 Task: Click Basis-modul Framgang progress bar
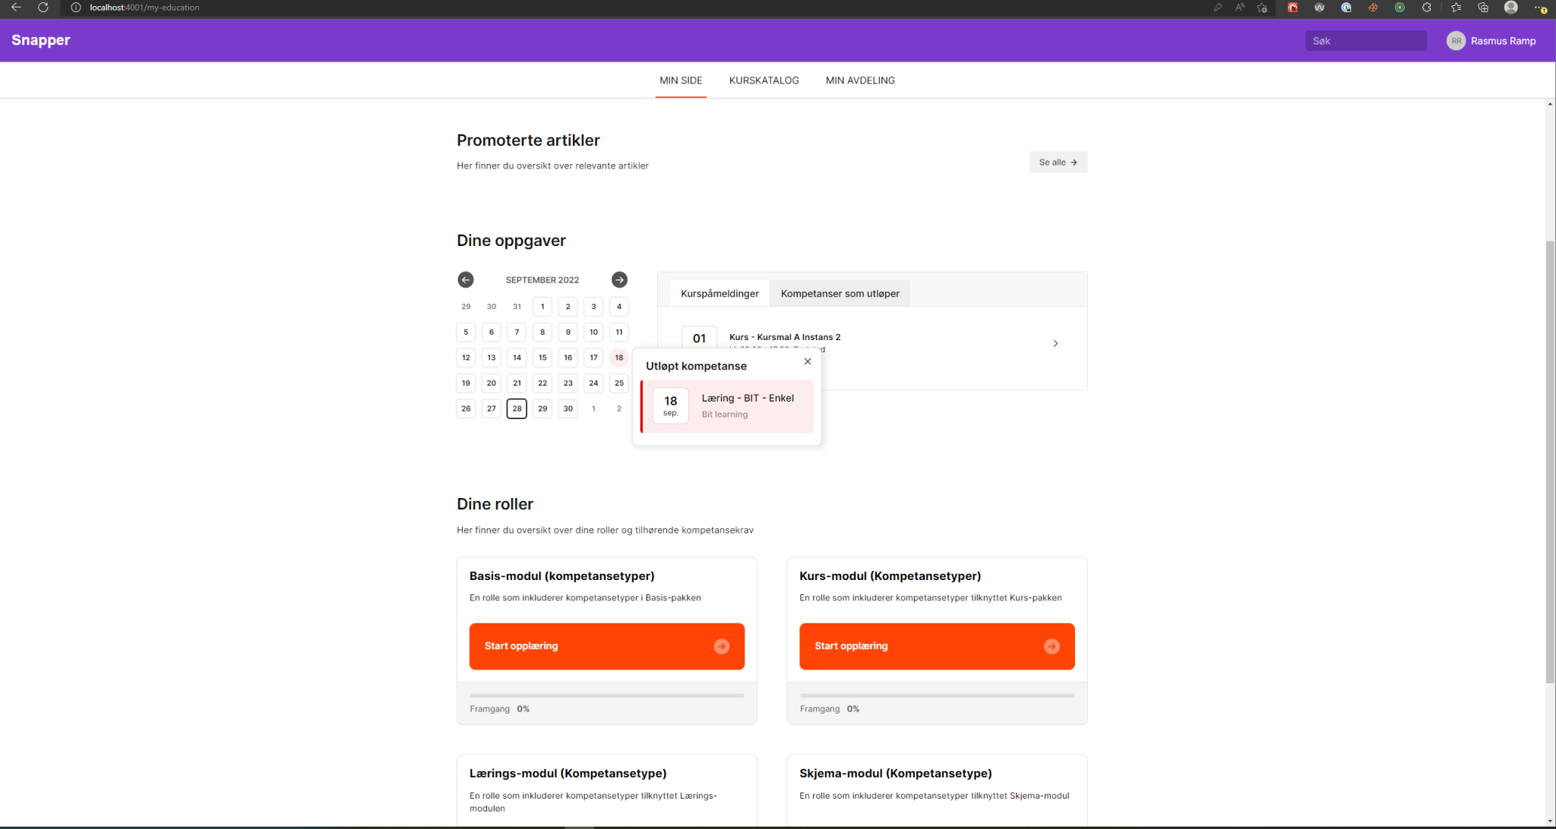click(606, 695)
